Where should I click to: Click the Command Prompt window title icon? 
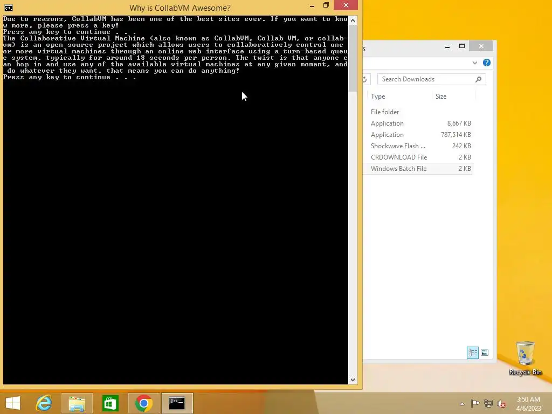pos(9,8)
